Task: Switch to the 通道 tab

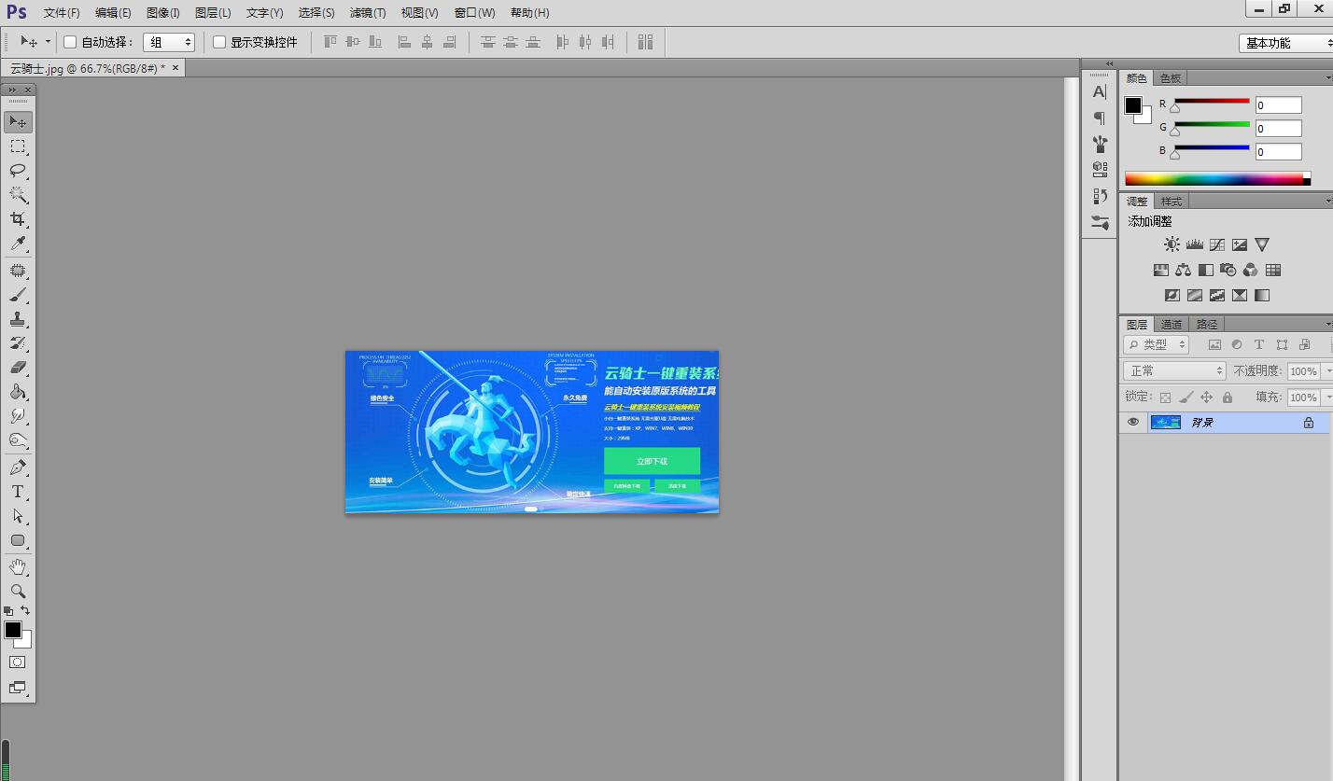Action: coord(1172,325)
